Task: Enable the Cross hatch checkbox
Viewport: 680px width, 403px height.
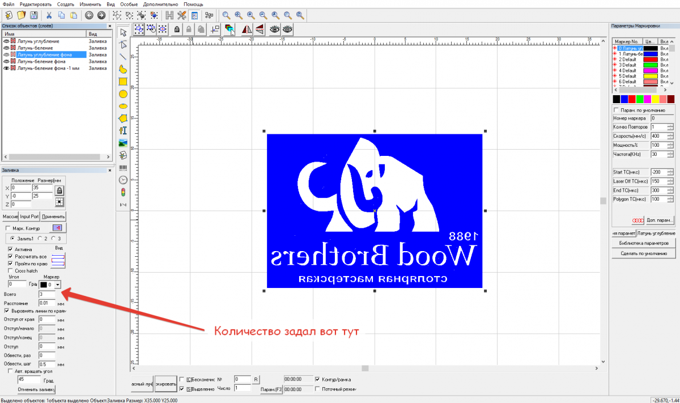Action: (x=11, y=271)
